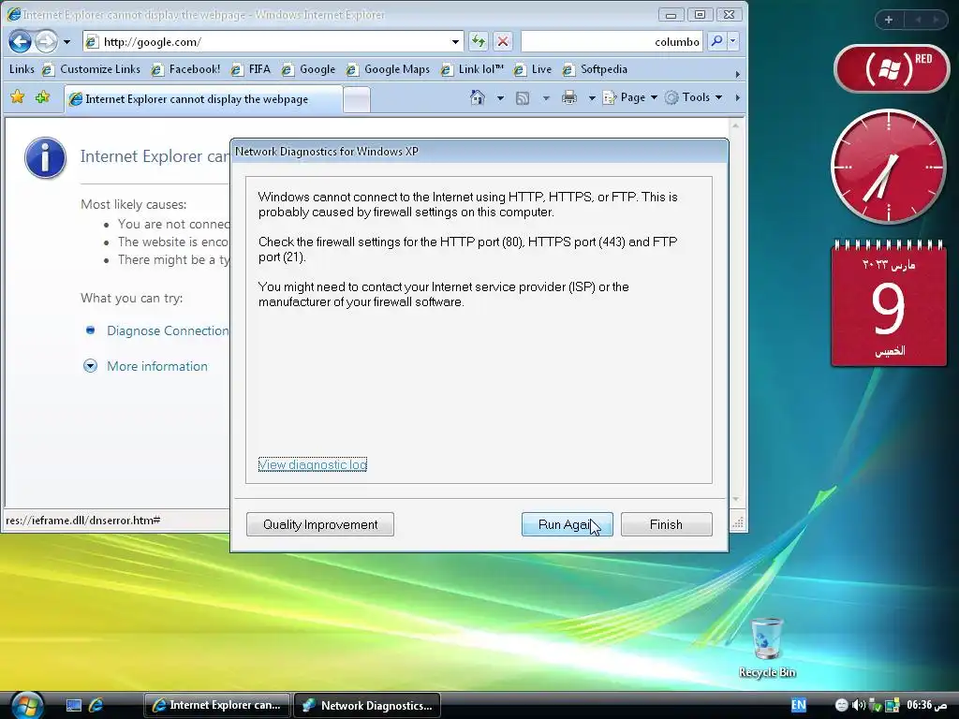Click the Run Again button
Image resolution: width=959 pixels, height=719 pixels.
[567, 524]
